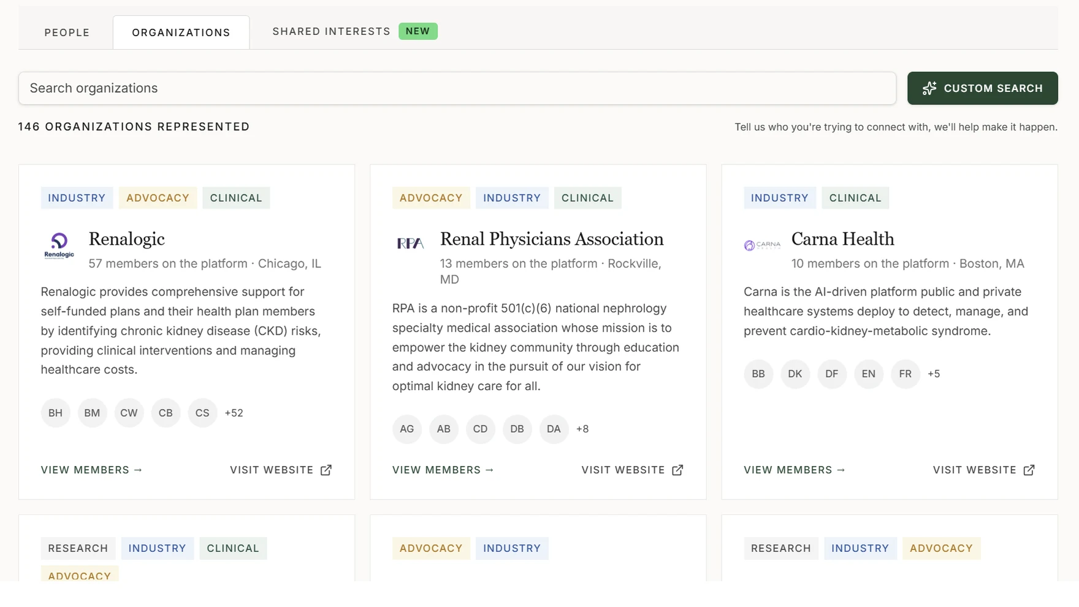This screenshot has width=1079, height=607.
Task: Click Industry tag on Renalogic card
Action: [x=77, y=198]
